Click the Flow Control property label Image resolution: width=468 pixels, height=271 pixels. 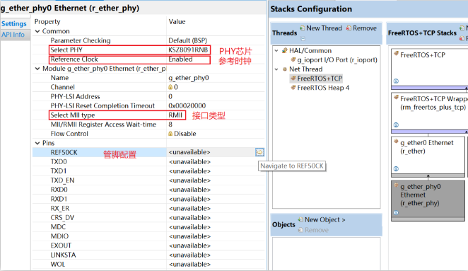(69, 134)
